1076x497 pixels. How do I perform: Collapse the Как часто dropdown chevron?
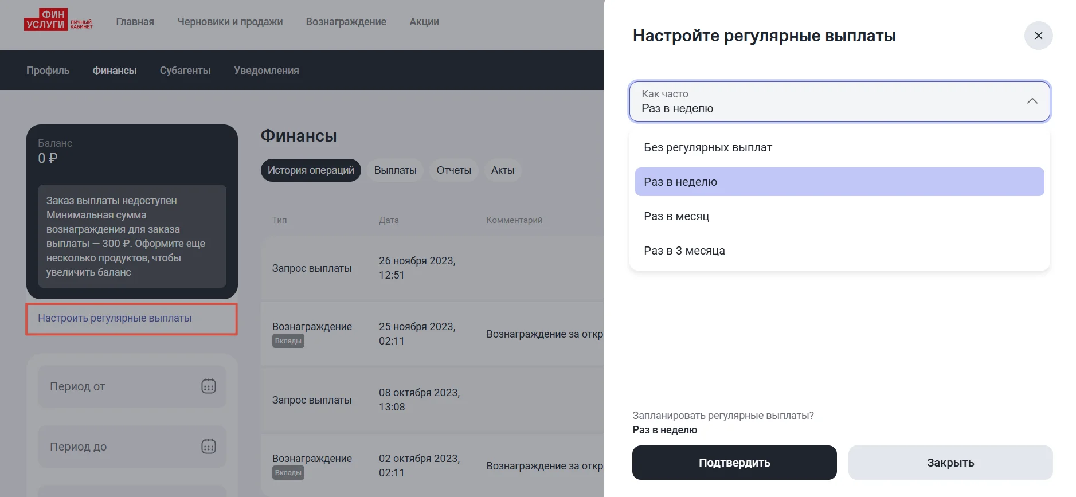tap(1032, 101)
